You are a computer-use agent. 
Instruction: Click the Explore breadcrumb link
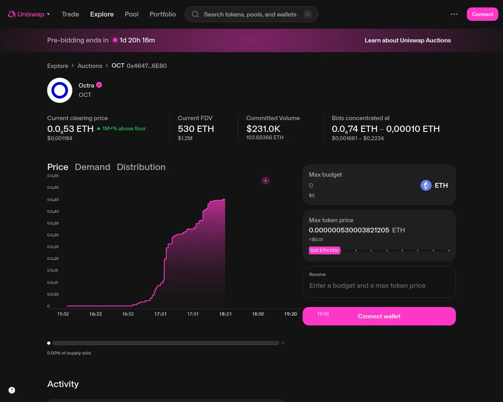[58, 66]
